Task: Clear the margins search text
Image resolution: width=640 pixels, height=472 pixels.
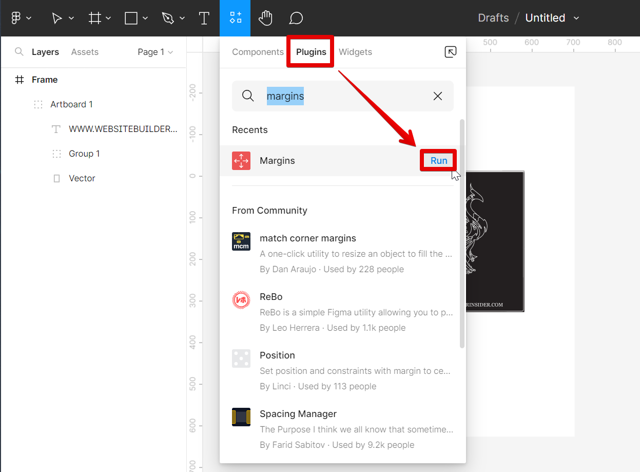Action: [x=437, y=96]
